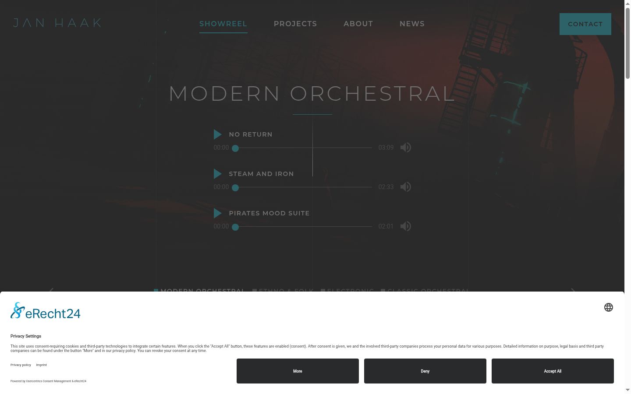Open the News section
Image resolution: width=631 pixels, height=394 pixels.
click(x=412, y=24)
